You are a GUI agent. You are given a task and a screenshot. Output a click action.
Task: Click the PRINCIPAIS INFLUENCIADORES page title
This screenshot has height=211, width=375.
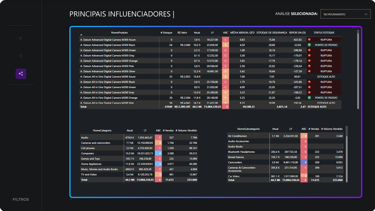[x=122, y=14]
